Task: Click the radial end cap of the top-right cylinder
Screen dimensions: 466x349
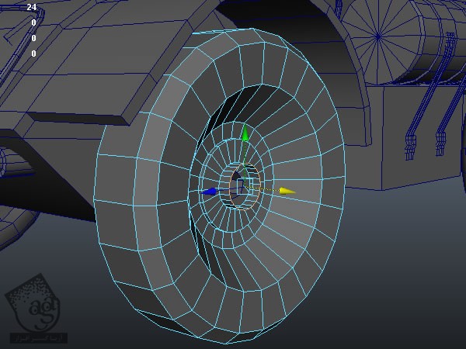Action: pos(377,35)
